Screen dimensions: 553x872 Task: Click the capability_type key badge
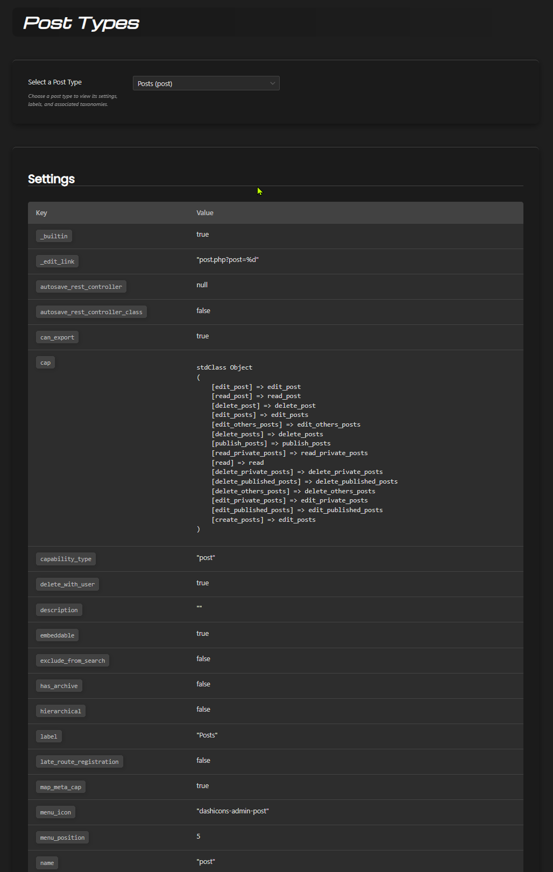coord(66,559)
